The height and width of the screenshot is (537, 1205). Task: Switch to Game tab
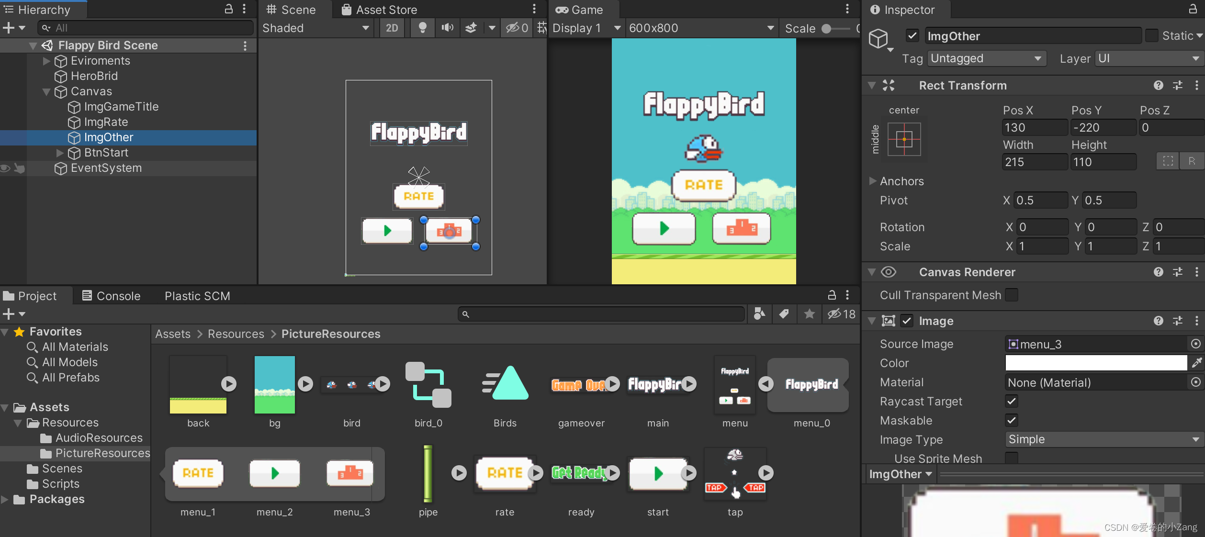pyautogui.click(x=580, y=10)
